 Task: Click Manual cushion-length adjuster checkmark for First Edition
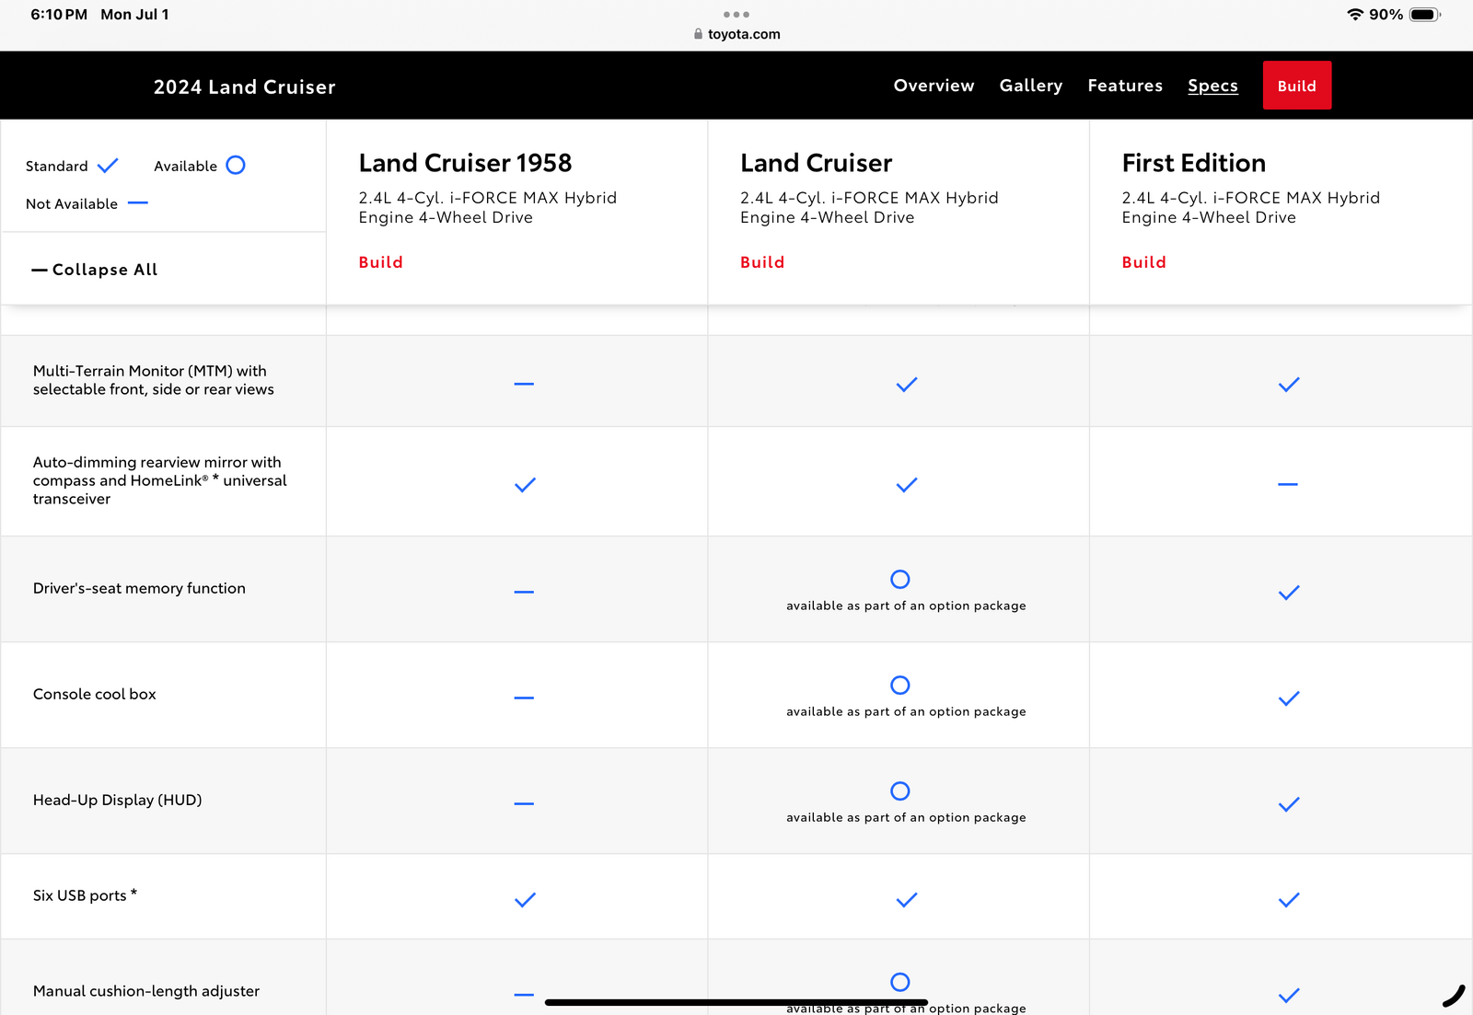[x=1289, y=996]
